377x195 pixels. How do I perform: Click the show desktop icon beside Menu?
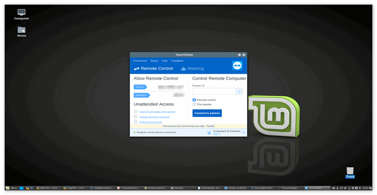(21, 188)
